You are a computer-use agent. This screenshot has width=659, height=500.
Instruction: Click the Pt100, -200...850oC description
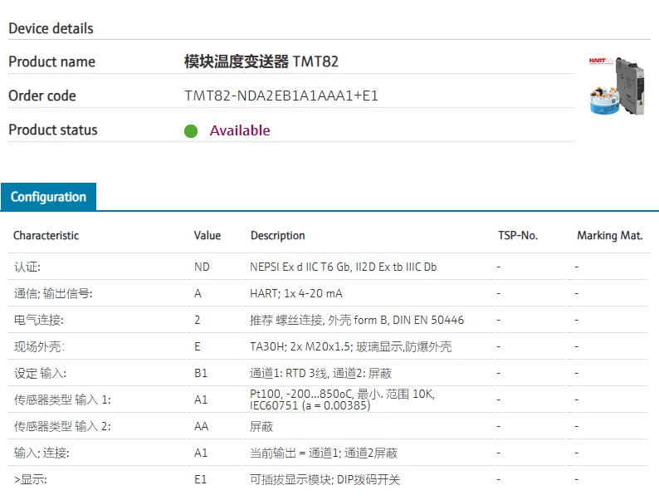pos(342,400)
